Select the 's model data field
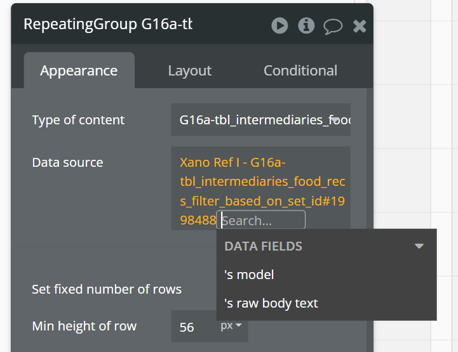458x352 pixels. point(249,275)
